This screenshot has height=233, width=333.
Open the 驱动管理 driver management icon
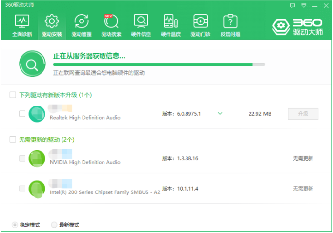tap(81, 22)
